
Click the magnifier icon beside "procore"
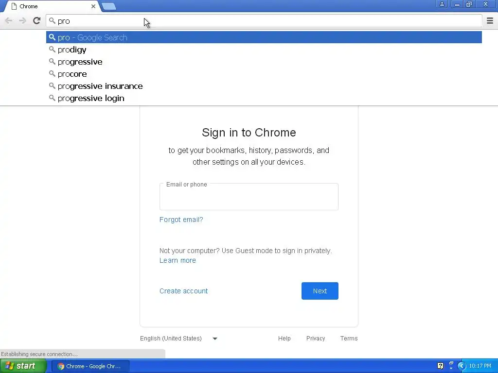click(x=52, y=74)
